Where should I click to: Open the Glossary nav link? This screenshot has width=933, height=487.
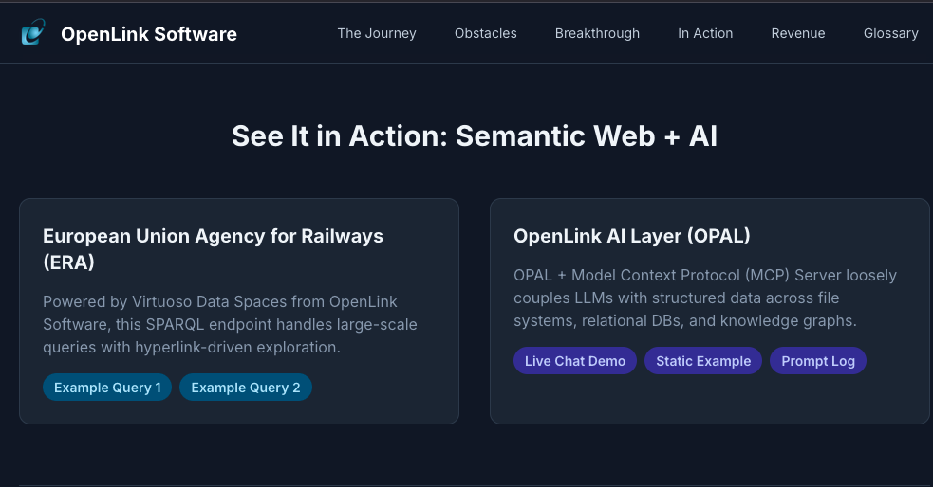click(890, 33)
